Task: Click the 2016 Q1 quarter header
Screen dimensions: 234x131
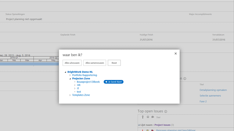Action: [14, 58]
